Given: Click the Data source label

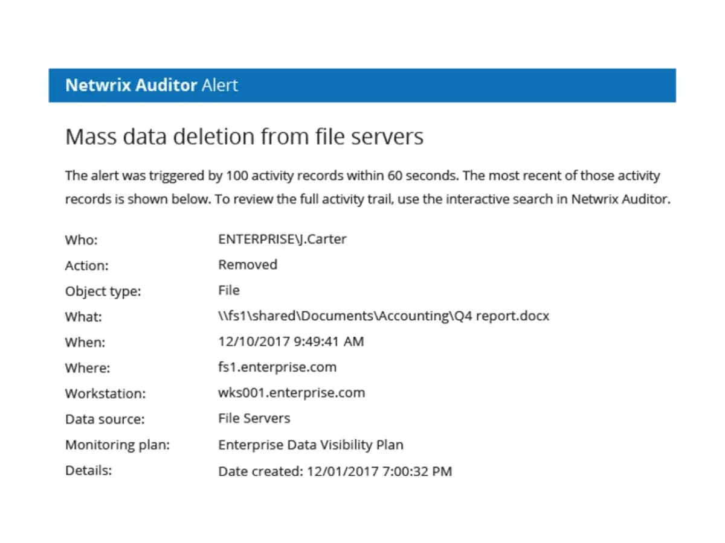Looking at the screenshot, I should point(105,419).
